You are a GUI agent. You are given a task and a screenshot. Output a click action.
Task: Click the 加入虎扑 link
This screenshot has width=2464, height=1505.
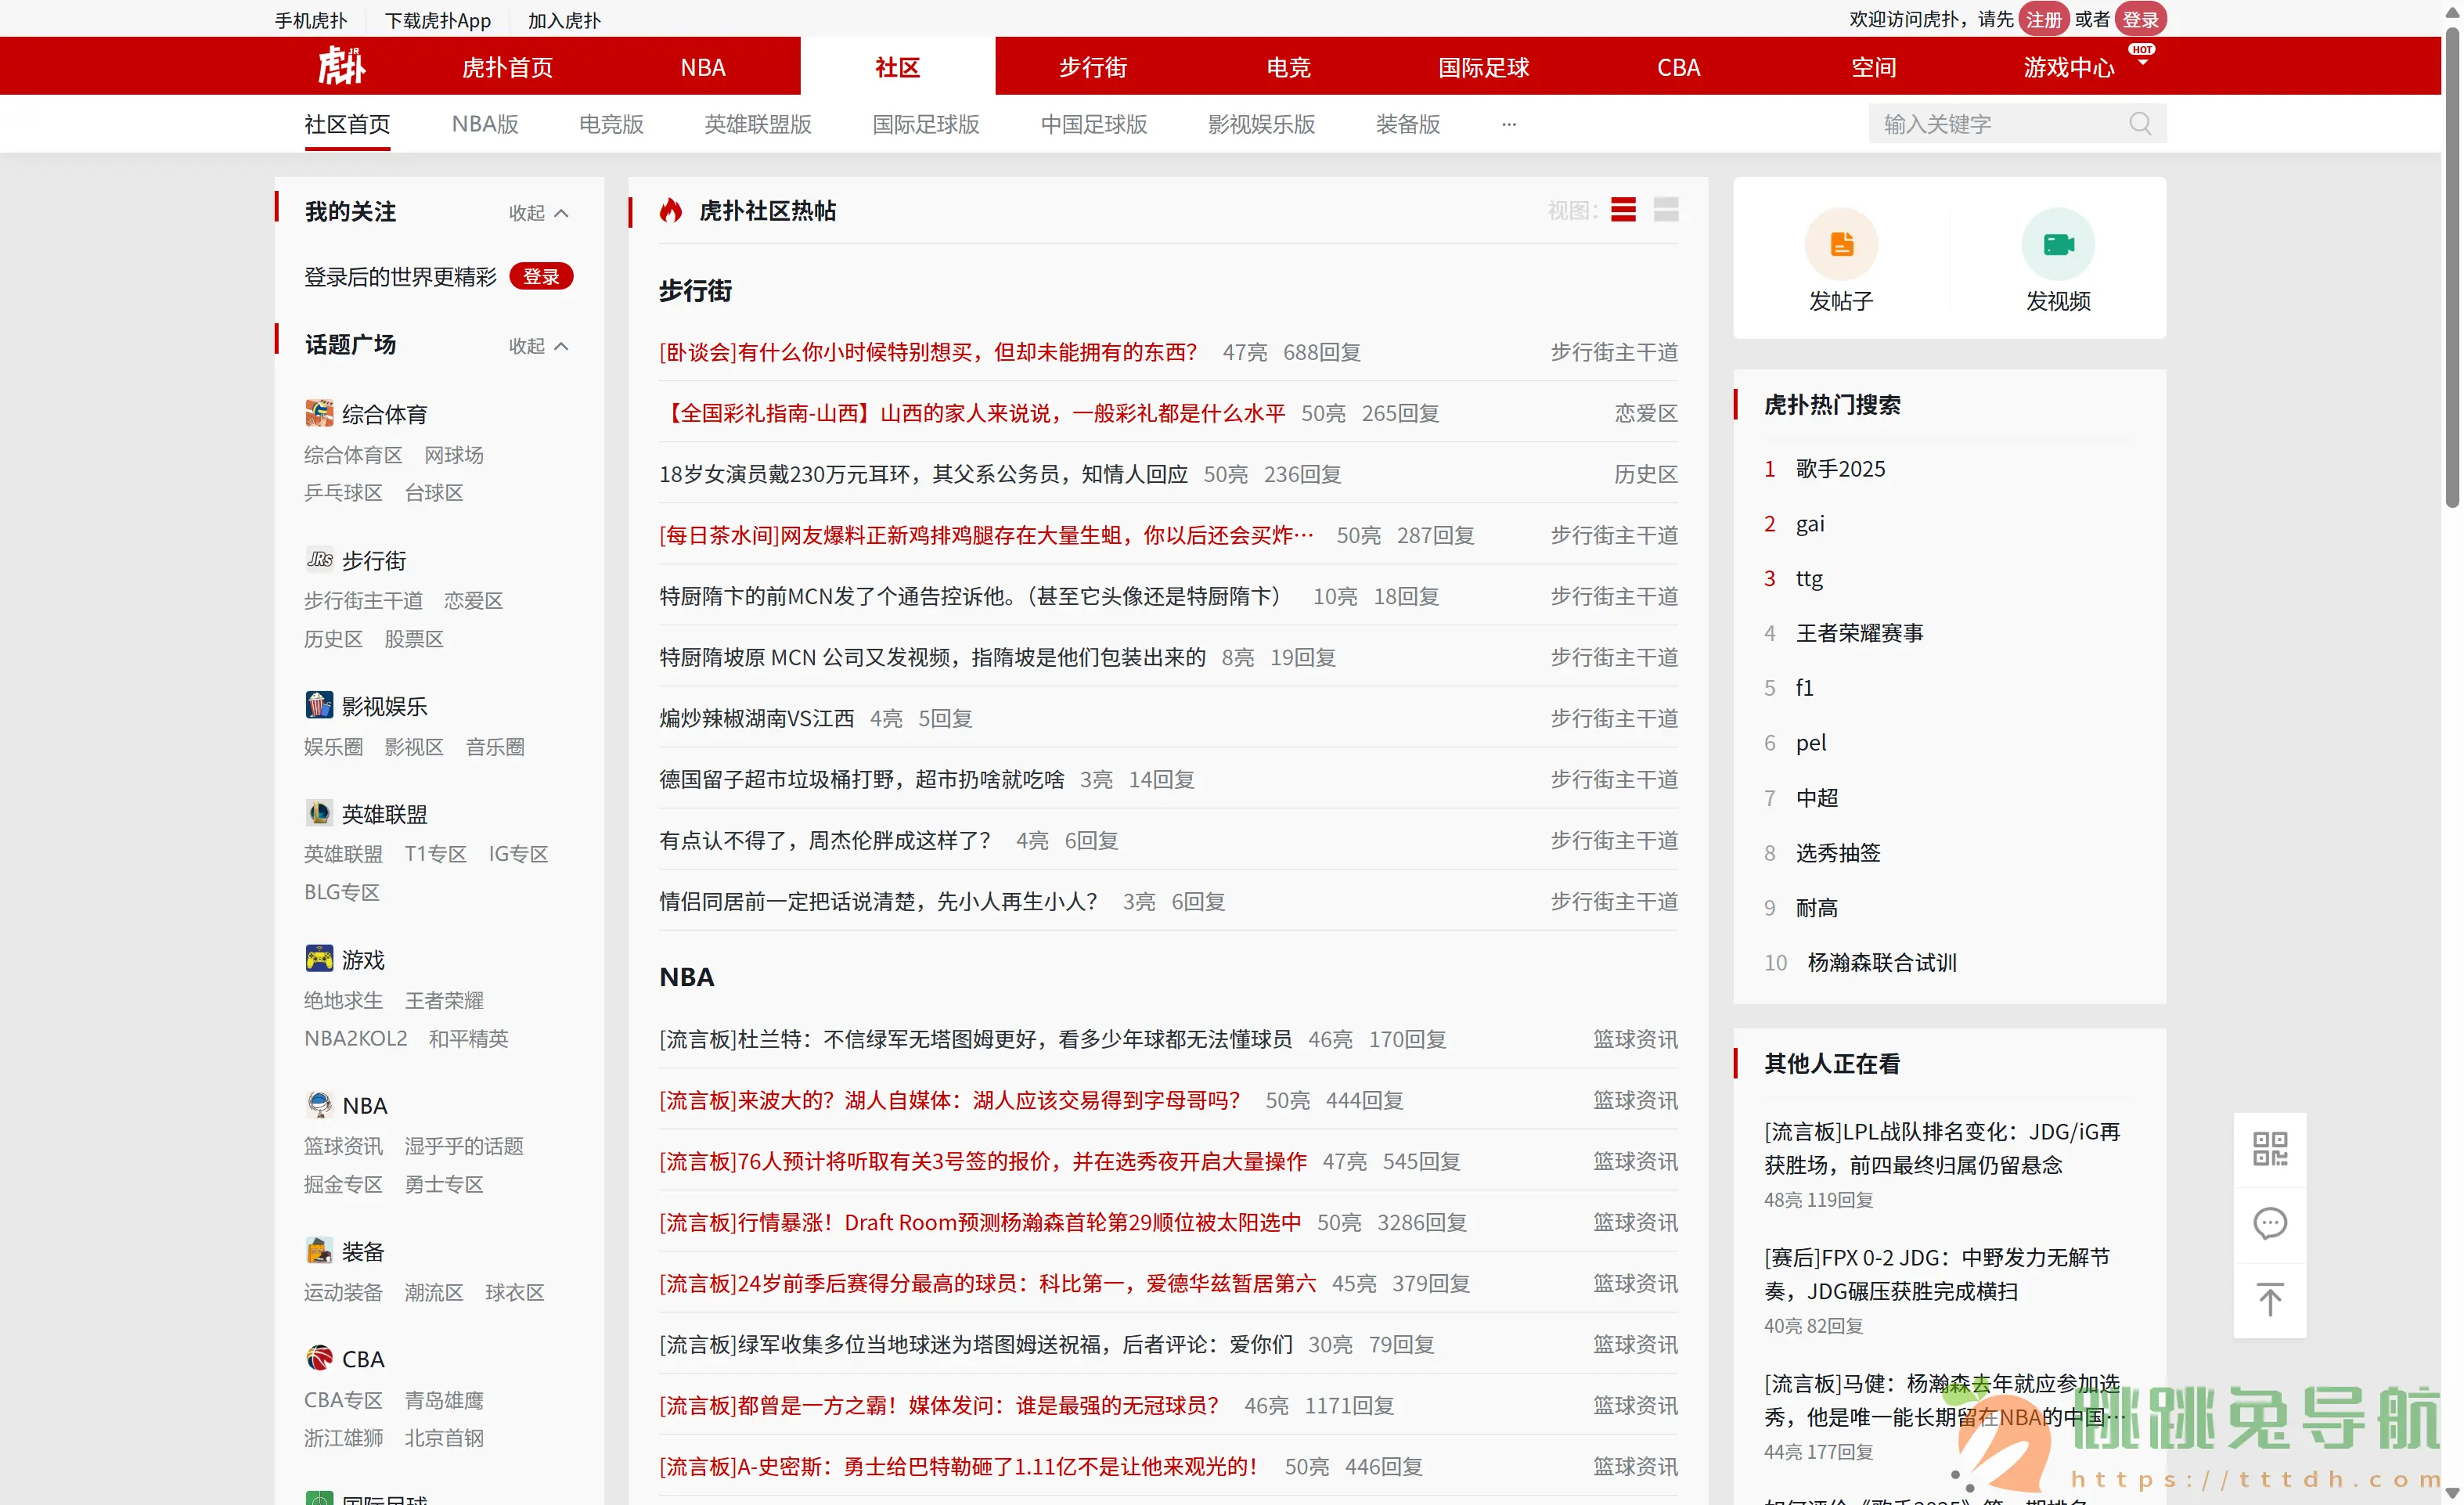(x=565, y=20)
